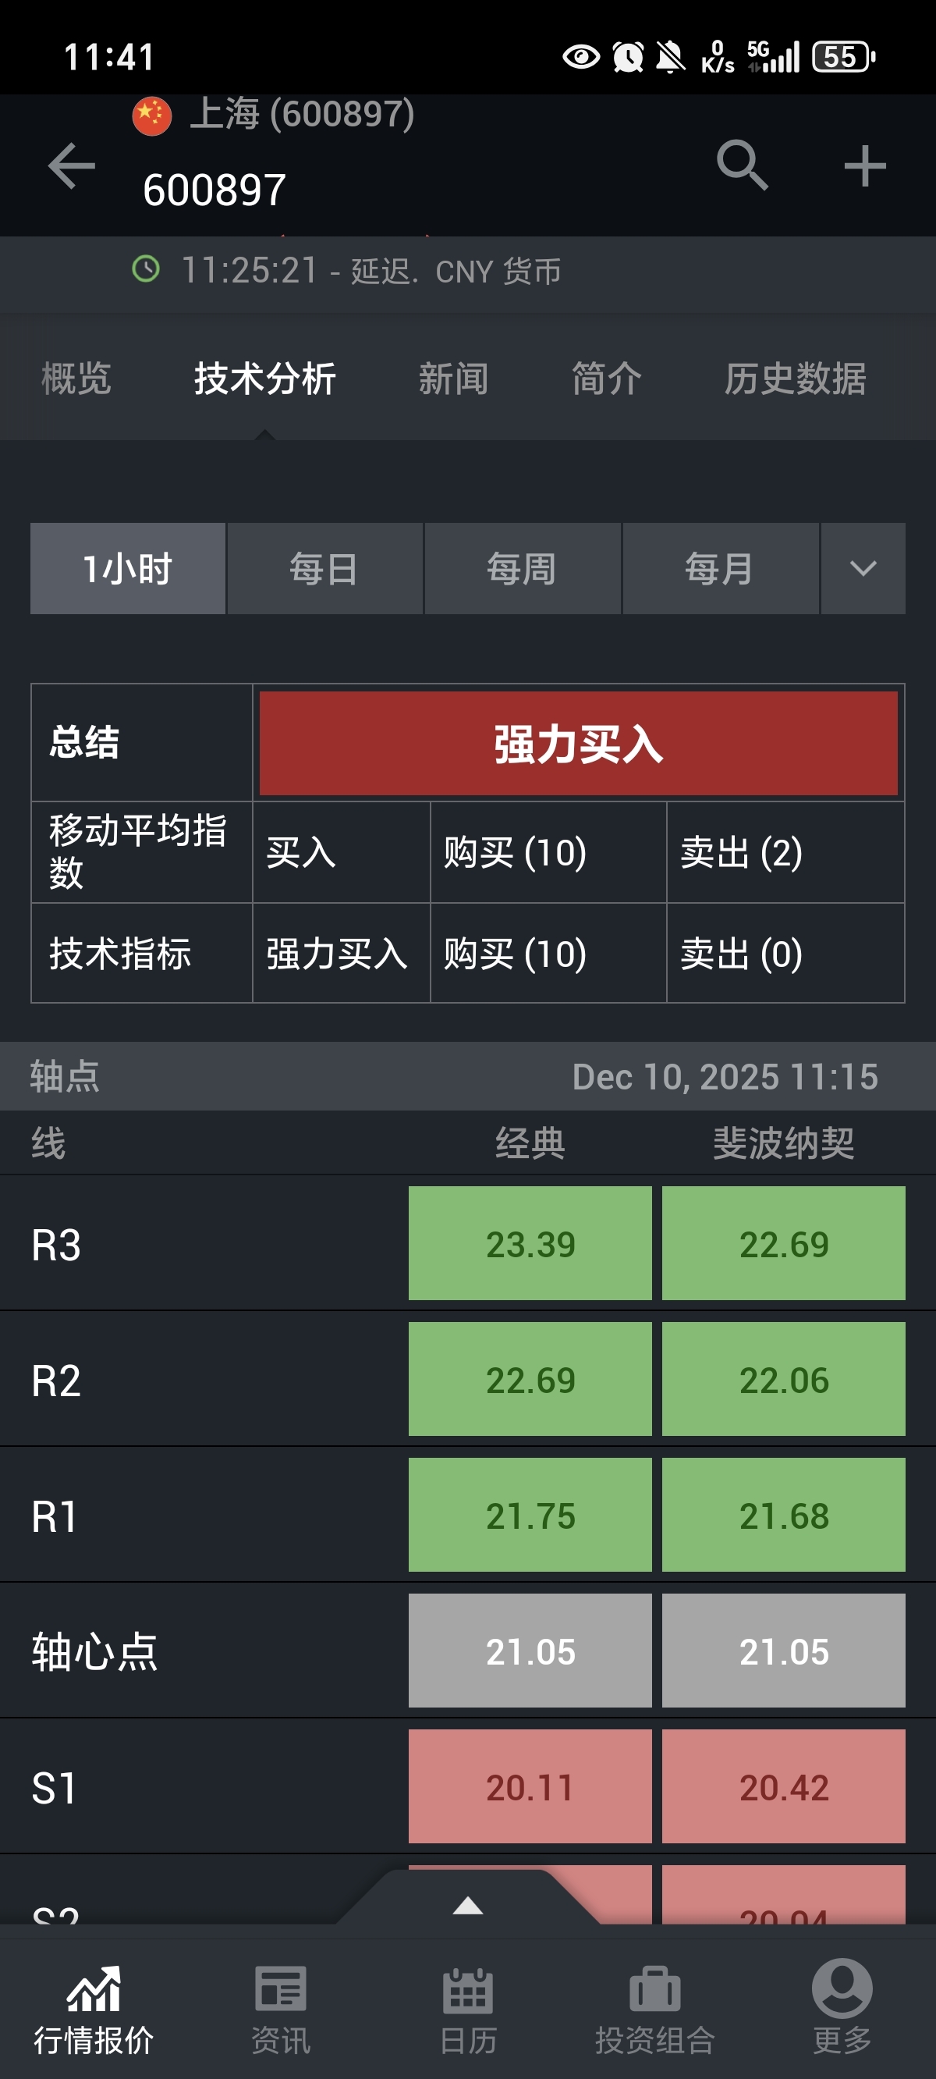The width and height of the screenshot is (936, 2079).
Task: Switch timeframe to 每周
Action: click(x=522, y=569)
